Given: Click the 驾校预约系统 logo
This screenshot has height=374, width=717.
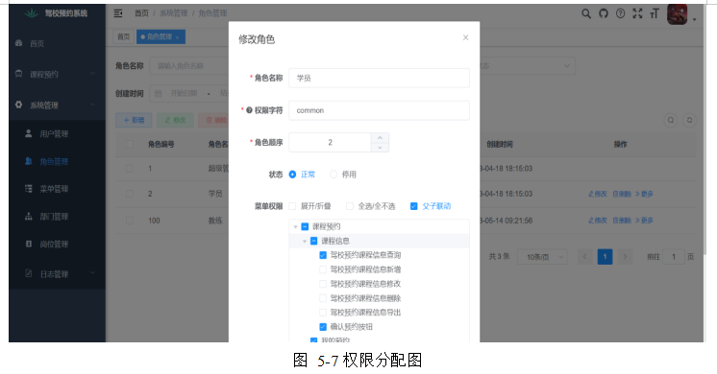Looking at the screenshot, I should [31, 13].
